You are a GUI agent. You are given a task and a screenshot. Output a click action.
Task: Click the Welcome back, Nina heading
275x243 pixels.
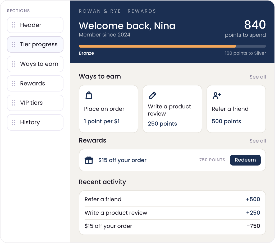pyautogui.click(x=127, y=26)
